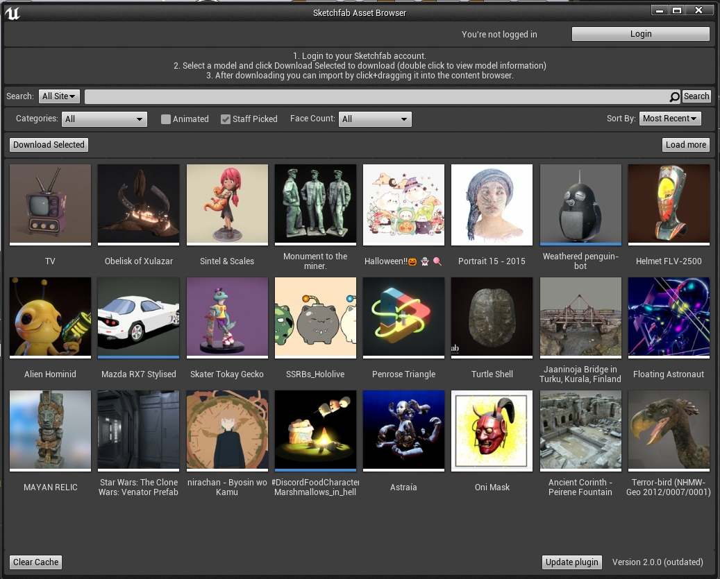This screenshot has height=579, width=720.
Task: Select Skater Tokay Gecko thumbnail
Action: pos(227,318)
